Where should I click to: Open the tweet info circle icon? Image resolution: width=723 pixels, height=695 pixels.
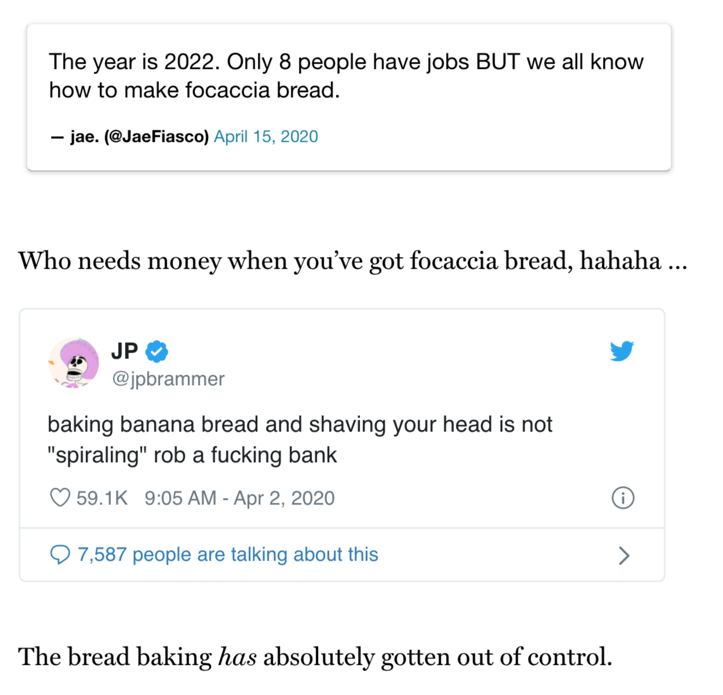pos(623,498)
